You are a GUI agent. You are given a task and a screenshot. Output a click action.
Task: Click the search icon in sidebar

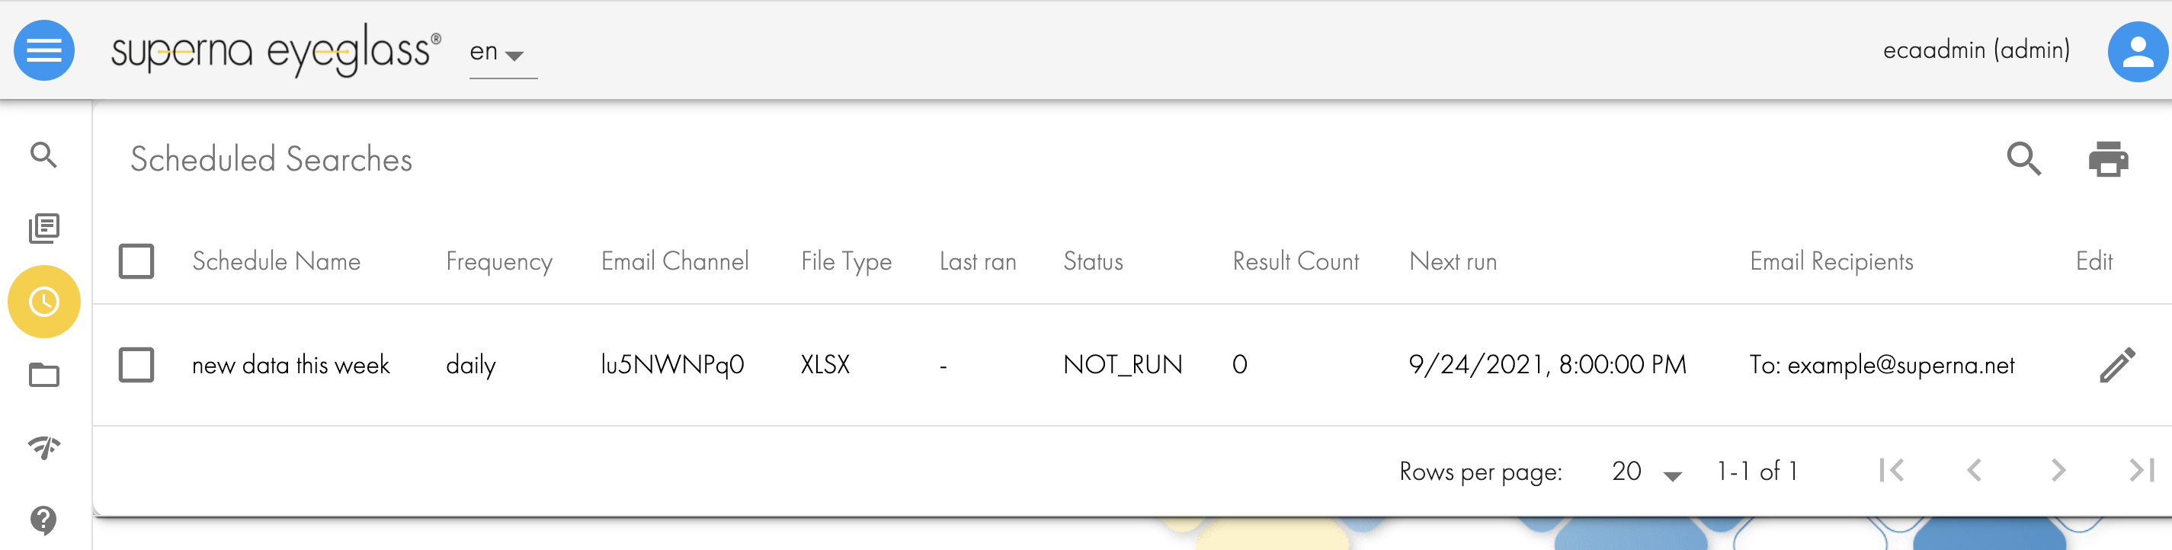44,155
